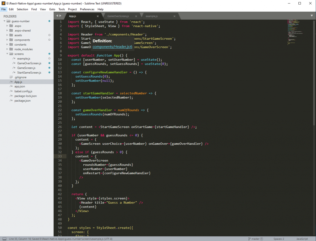Open the Find menu
The width and height of the screenshot is (316, 241).
(x=34, y=9)
